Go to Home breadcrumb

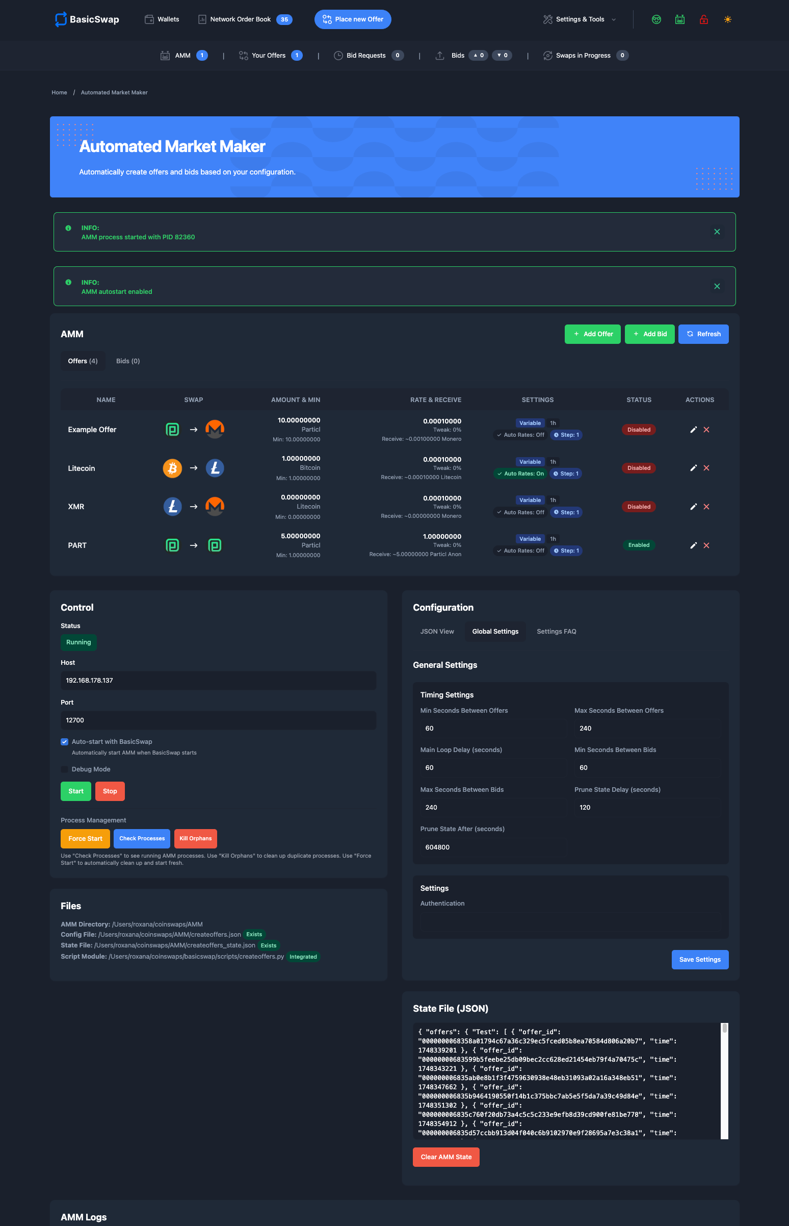tap(60, 92)
